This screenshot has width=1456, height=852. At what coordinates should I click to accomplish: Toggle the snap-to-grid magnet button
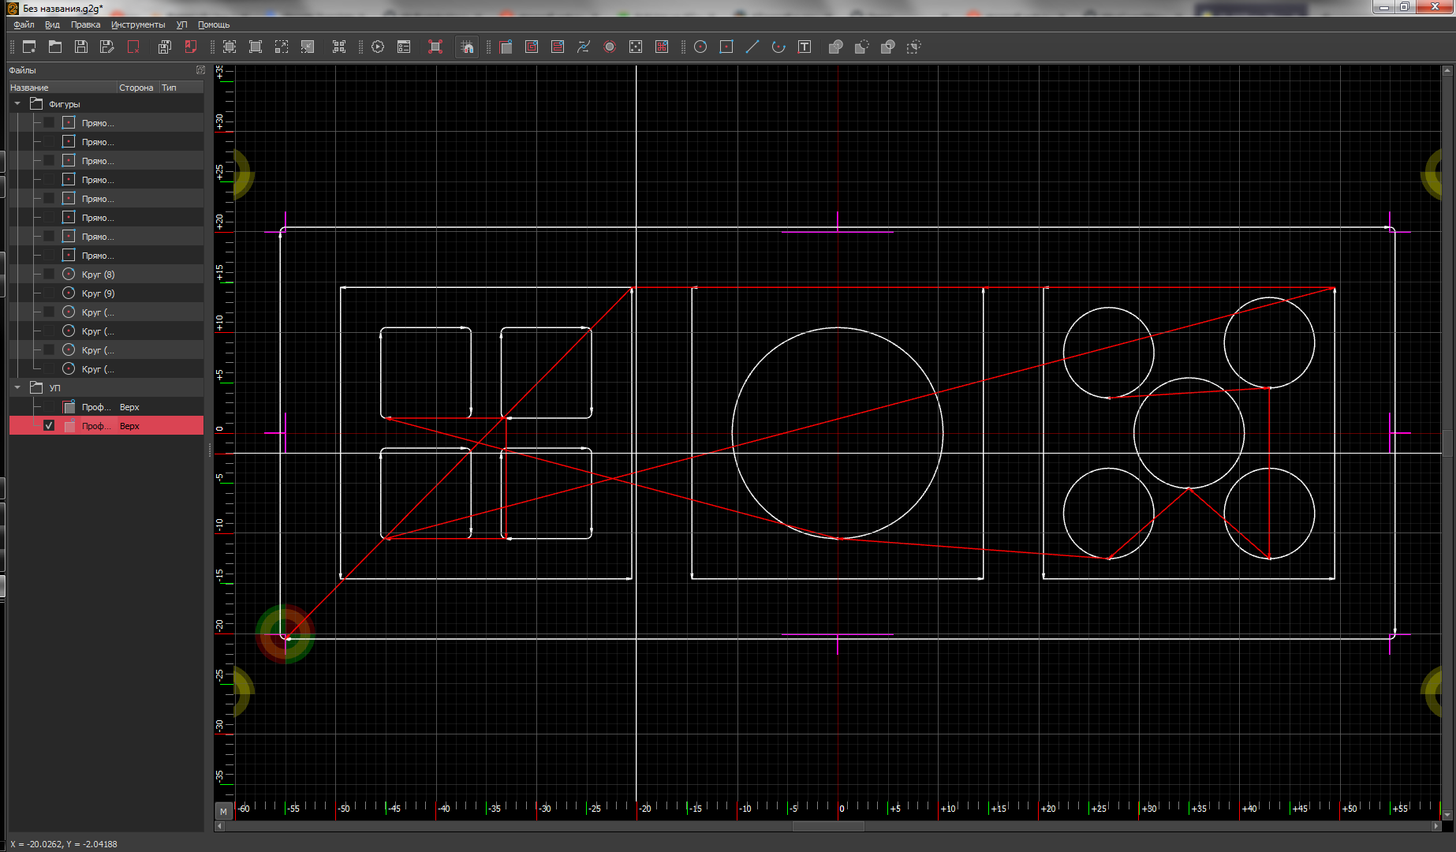[x=467, y=47]
